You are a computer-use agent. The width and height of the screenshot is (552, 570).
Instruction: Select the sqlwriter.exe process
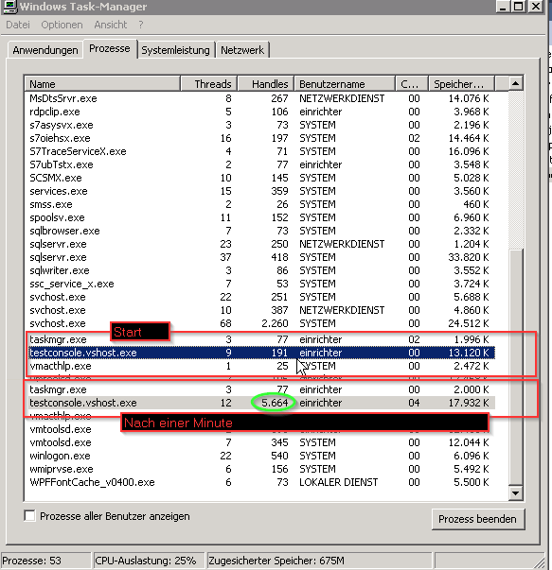(259, 270)
